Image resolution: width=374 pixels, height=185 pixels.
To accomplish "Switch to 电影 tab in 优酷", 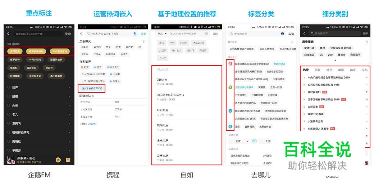I will click(x=341, y=70).
